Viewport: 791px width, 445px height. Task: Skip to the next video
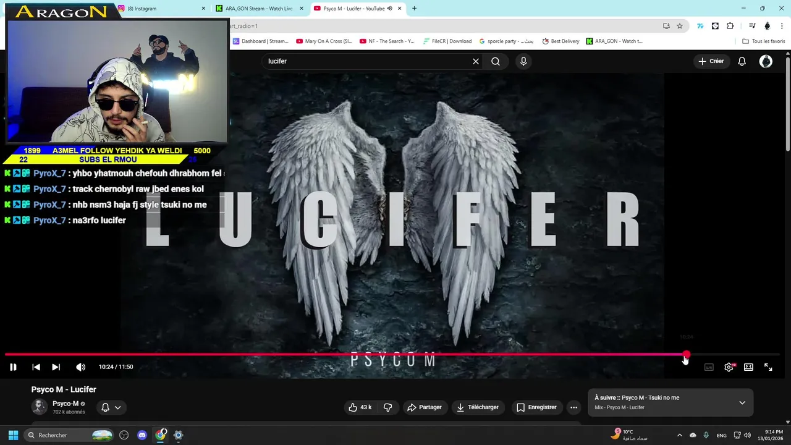[56, 367]
